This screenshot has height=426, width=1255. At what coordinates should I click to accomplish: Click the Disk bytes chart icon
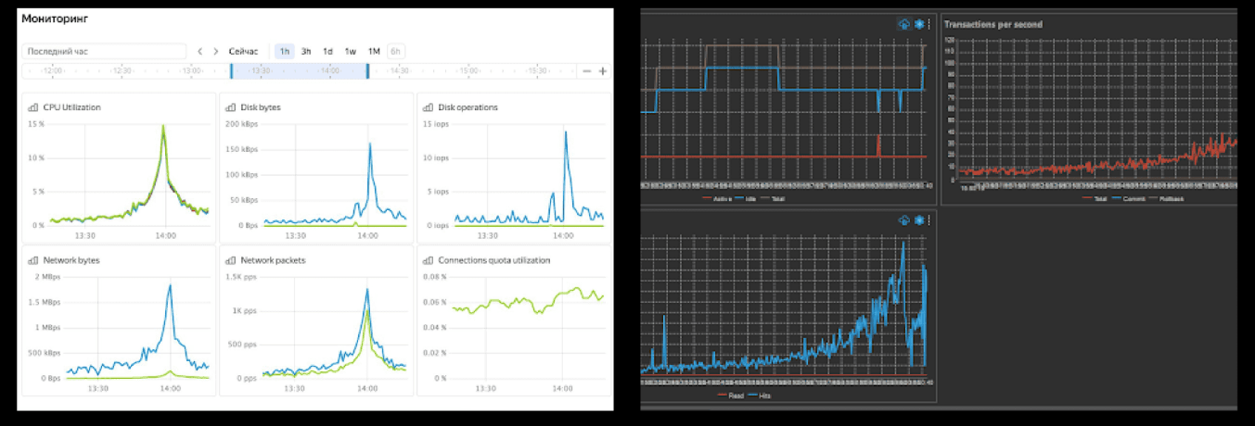coord(231,107)
